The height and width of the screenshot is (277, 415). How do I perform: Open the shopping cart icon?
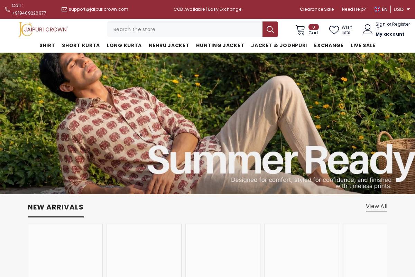pos(300,30)
